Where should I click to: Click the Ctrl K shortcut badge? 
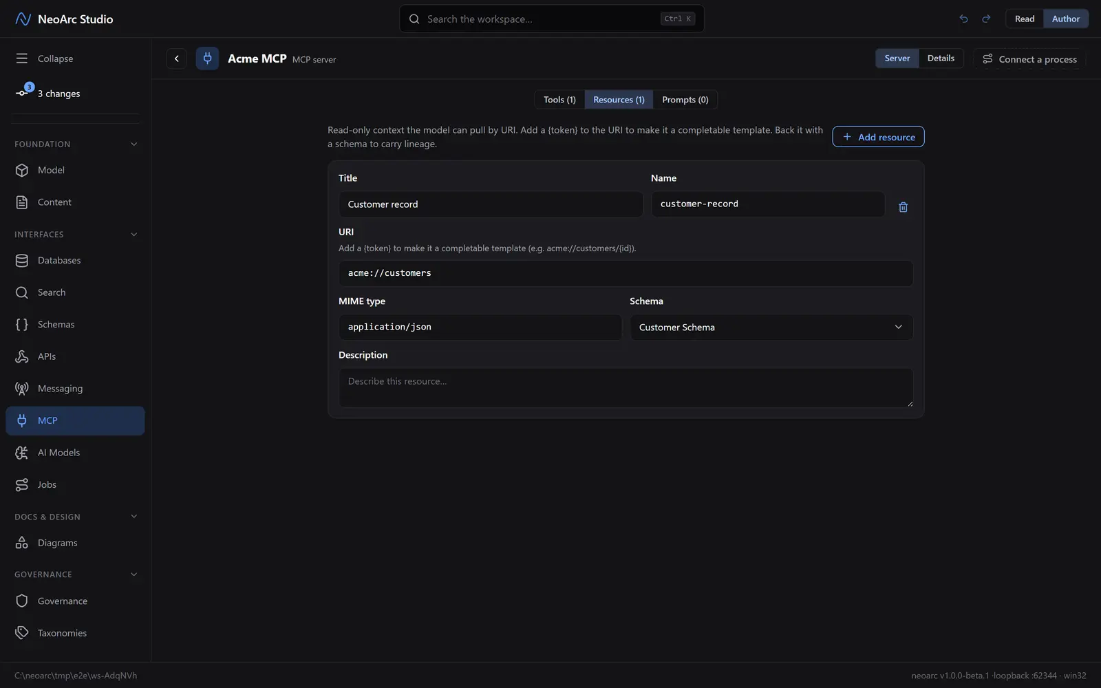678,19
